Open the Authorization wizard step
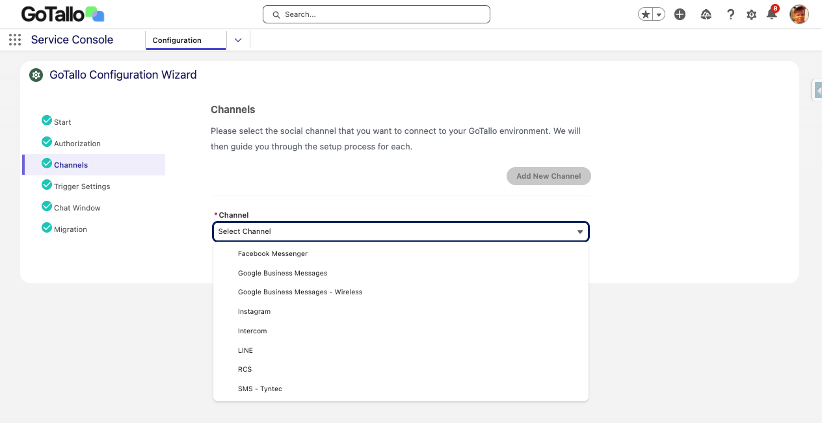Viewport: 822px width, 423px height. click(x=77, y=144)
